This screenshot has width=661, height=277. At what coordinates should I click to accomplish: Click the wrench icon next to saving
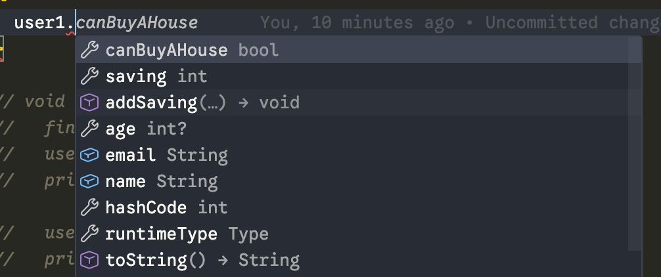[x=89, y=76]
